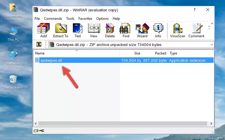225x140 pixels.
Task: Select the This PC desktop icon
Action: [x=13, y=34]
